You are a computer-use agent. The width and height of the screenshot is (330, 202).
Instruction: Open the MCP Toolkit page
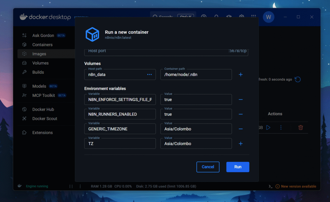(44, 95)
